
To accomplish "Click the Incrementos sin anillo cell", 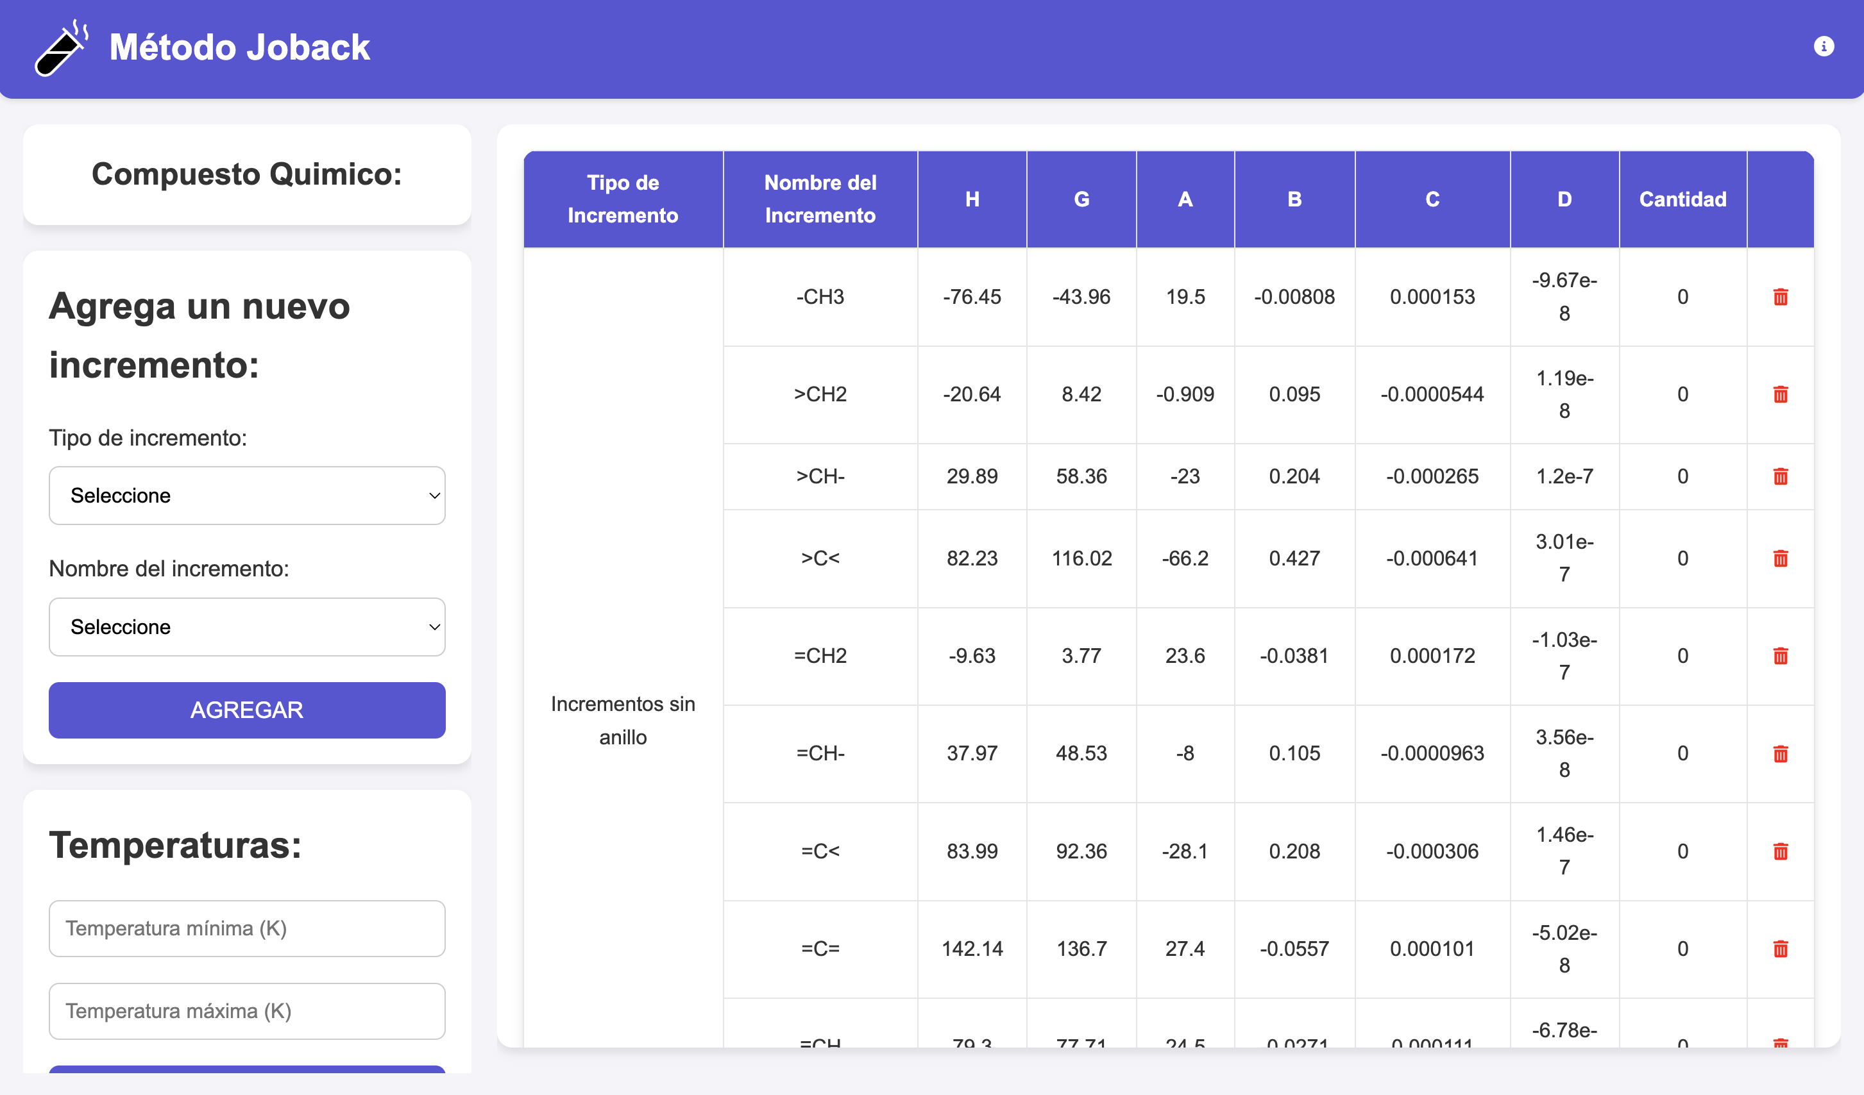I will pyautogui.click(x=623, y=721).
